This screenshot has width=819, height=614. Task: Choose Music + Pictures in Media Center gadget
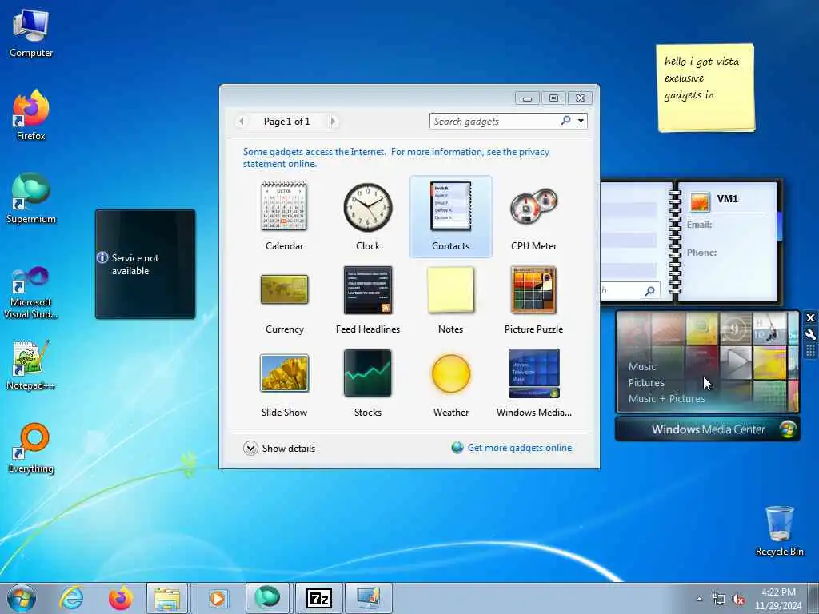[x=667, y=398]
